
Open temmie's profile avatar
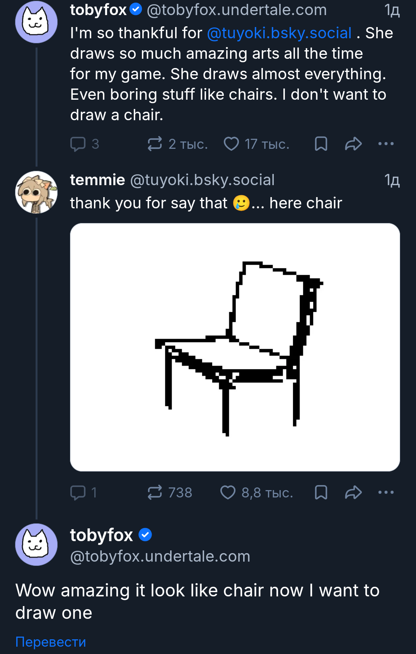(x=36, y=192)
